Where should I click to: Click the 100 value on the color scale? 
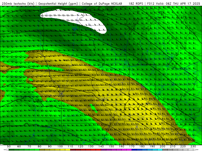coord(60,146)
